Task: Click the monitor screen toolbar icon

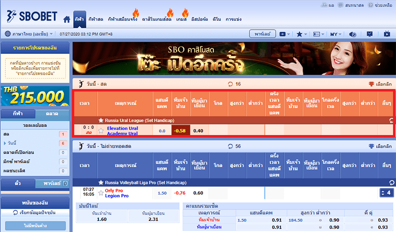Action: (370, 34)
